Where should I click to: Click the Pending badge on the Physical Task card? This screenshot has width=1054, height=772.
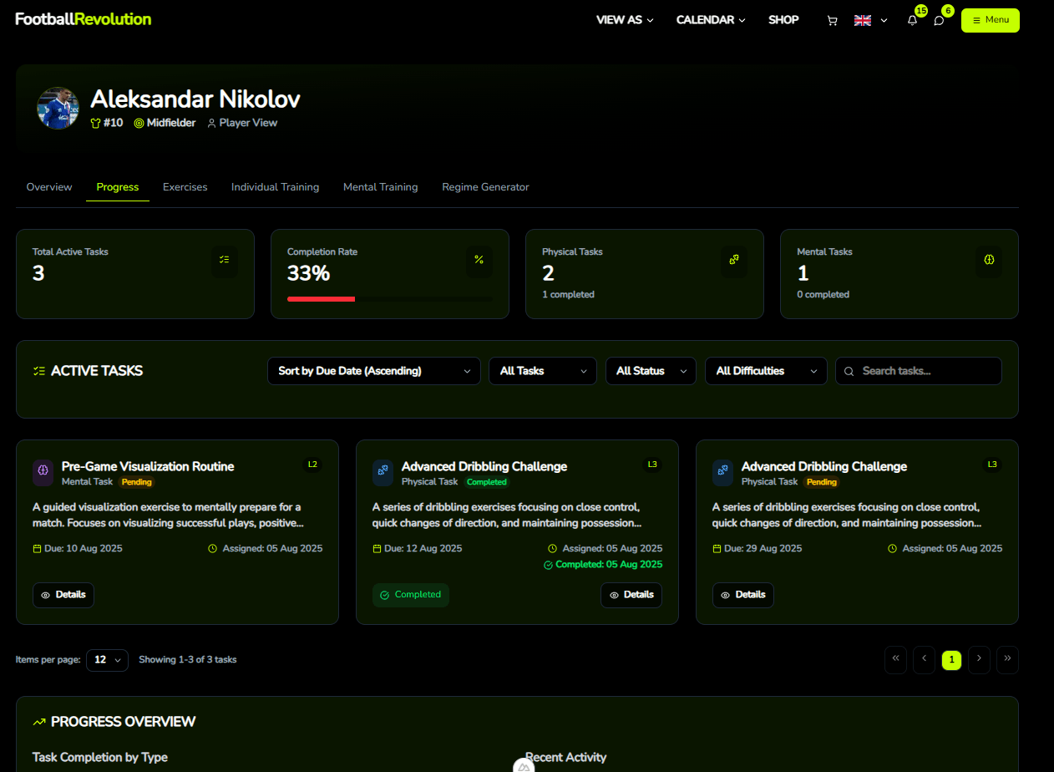[x=822, y=482]
